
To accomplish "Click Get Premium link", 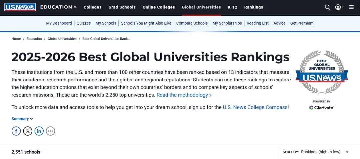I will 302,23.
